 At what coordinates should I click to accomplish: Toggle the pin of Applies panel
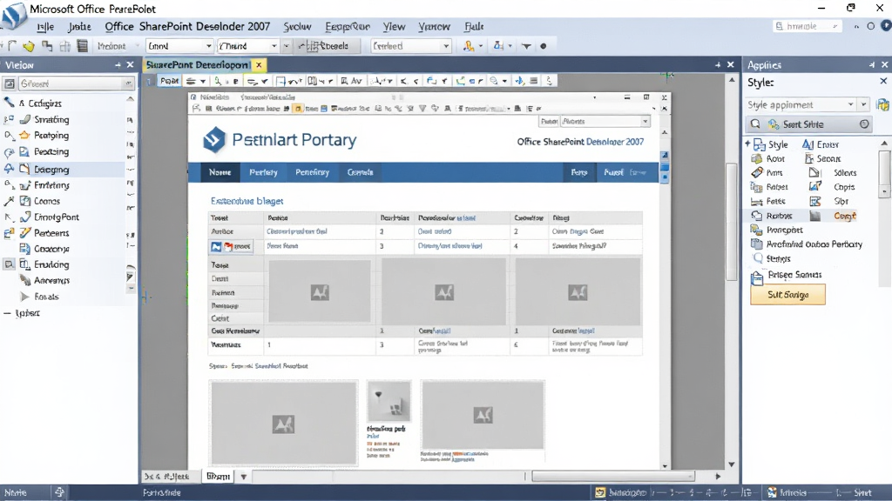point(871,64)
